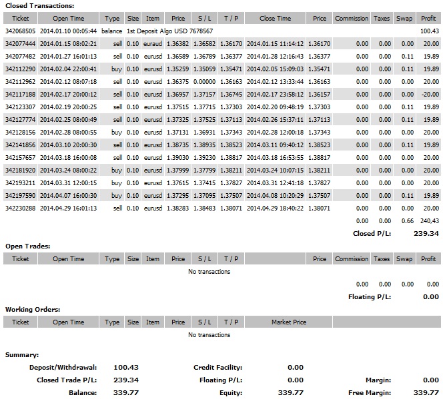Click the Floating P/L label in Open Trades
This screenshot has width=443, height=399.
[370, 296]
